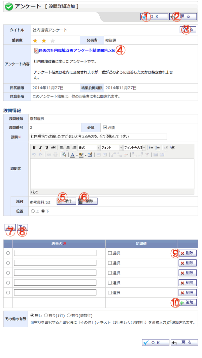Select the text color A icon
This screenshot has width=202, height=358.
click(72, 154)
